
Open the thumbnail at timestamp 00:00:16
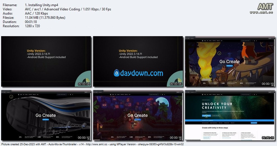138,115
